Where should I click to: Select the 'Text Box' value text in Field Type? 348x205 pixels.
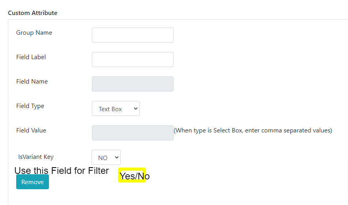pos(110,109)
